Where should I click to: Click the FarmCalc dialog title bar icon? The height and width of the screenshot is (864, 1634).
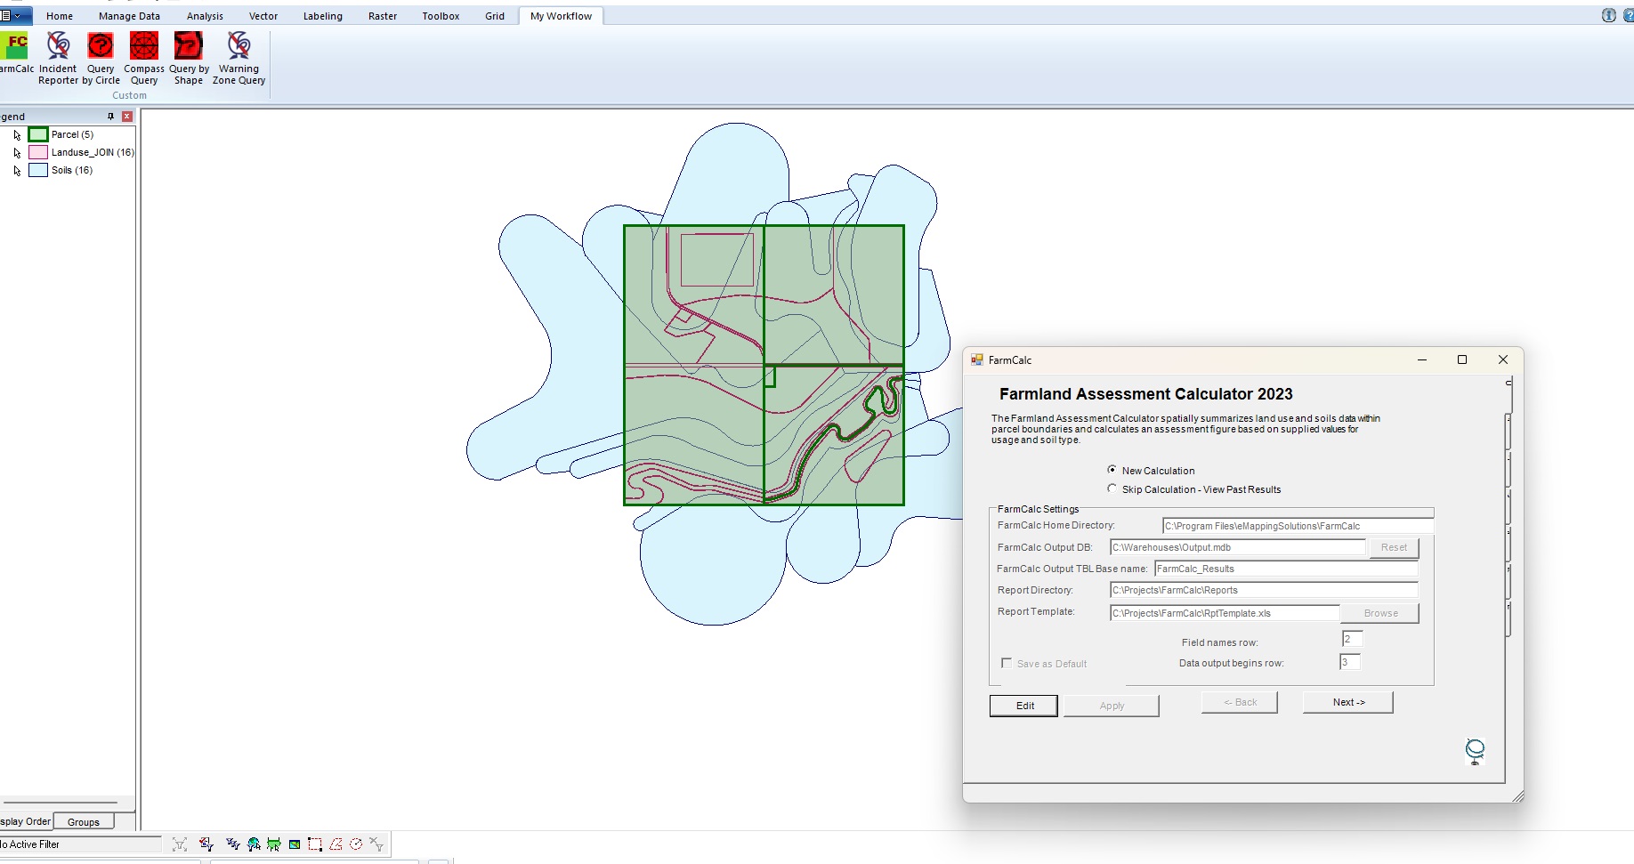click(x=977, y=359)
